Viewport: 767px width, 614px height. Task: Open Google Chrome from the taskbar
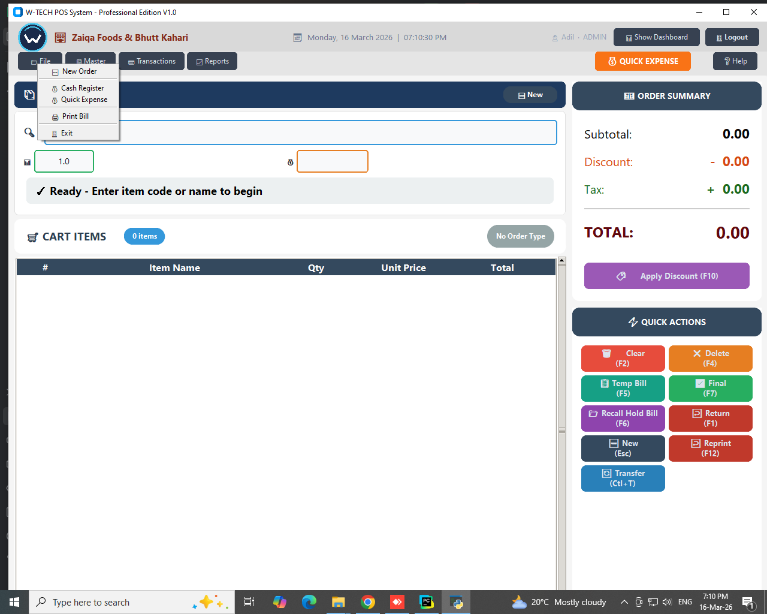[x=368, y=602]
